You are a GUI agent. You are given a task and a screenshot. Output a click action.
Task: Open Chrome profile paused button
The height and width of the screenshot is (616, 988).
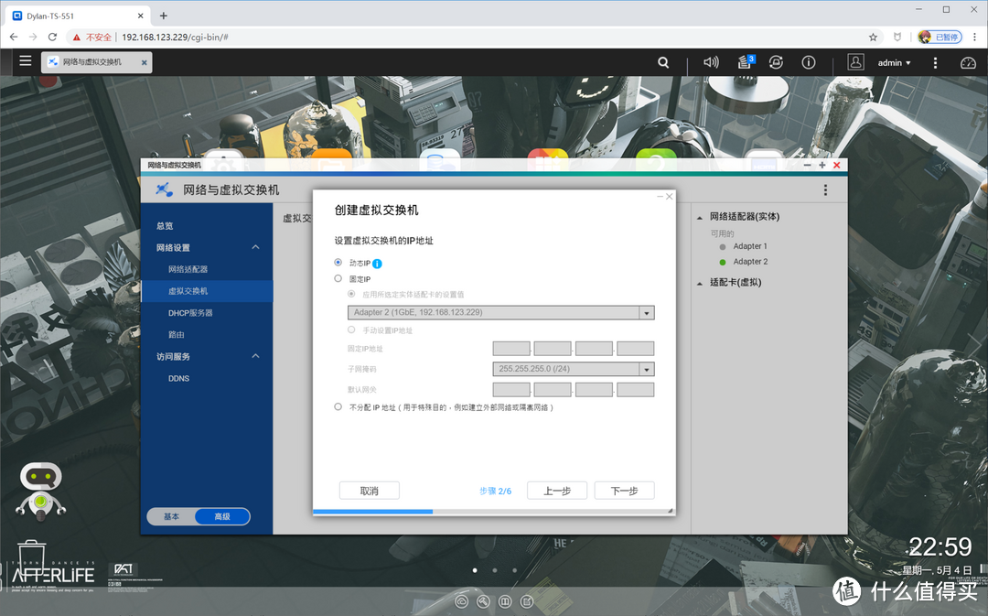[940, 38]
